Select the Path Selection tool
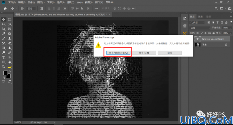This screenshot has height=125, width=233. [10, 57]
